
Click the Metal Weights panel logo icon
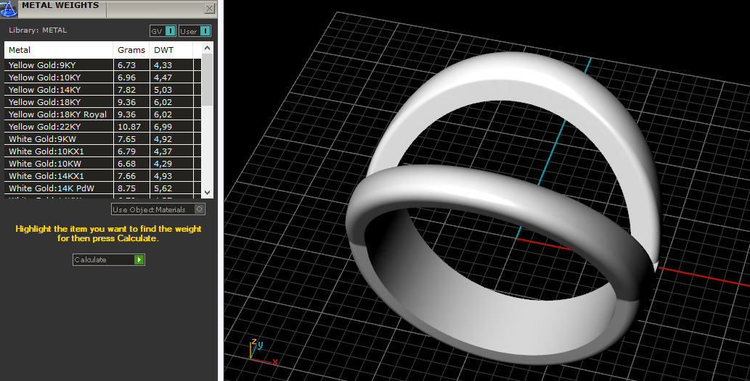click(8, 8)
